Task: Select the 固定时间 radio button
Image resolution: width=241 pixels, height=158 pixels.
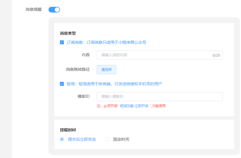Action: click(x=107, y=139)
